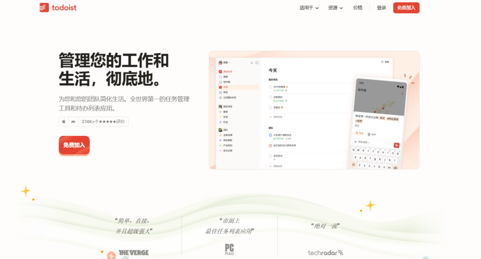Click the red plus 添加任务 icon in sidebar
Image resolution: width=481 pixels, height=259 pixels.
coord(220,71)
